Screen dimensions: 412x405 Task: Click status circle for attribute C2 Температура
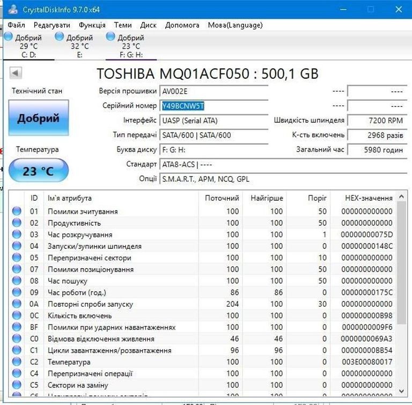coord(17,362)
